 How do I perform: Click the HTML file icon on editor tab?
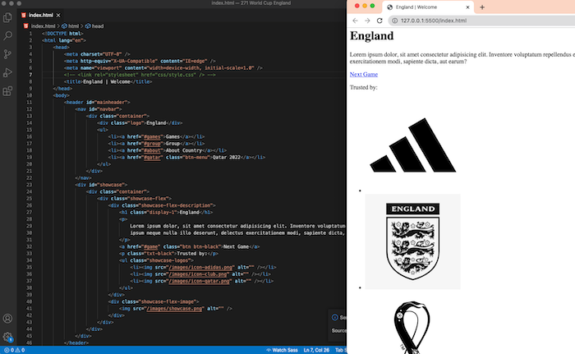coord(24,15)
